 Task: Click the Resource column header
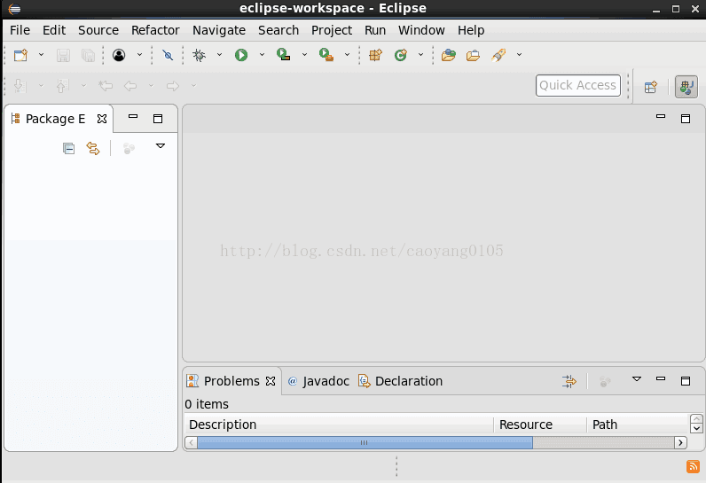pyautogui.click(x=540, y=425)
